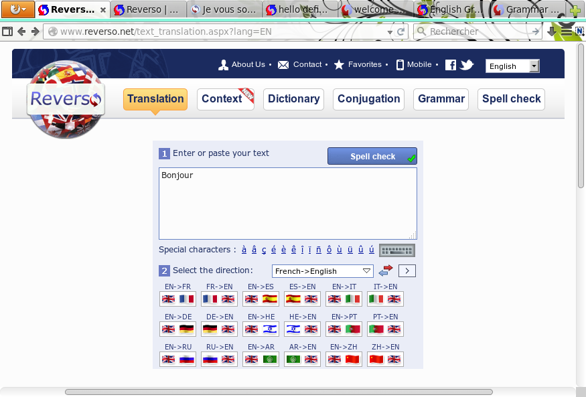Image resolution: width=586 pixels, height=397 pixels.
Task: Click the sidebar panel toggle icon
Action: point(7,31)
